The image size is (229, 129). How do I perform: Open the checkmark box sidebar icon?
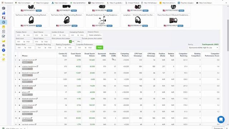point(4,36)
